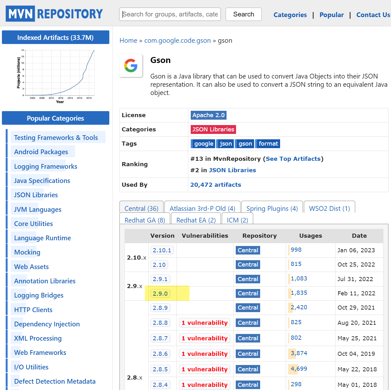This screenshot has height=390, width=391.
Task: Open version 2.8.6
Action: click(x=160, y=354)
